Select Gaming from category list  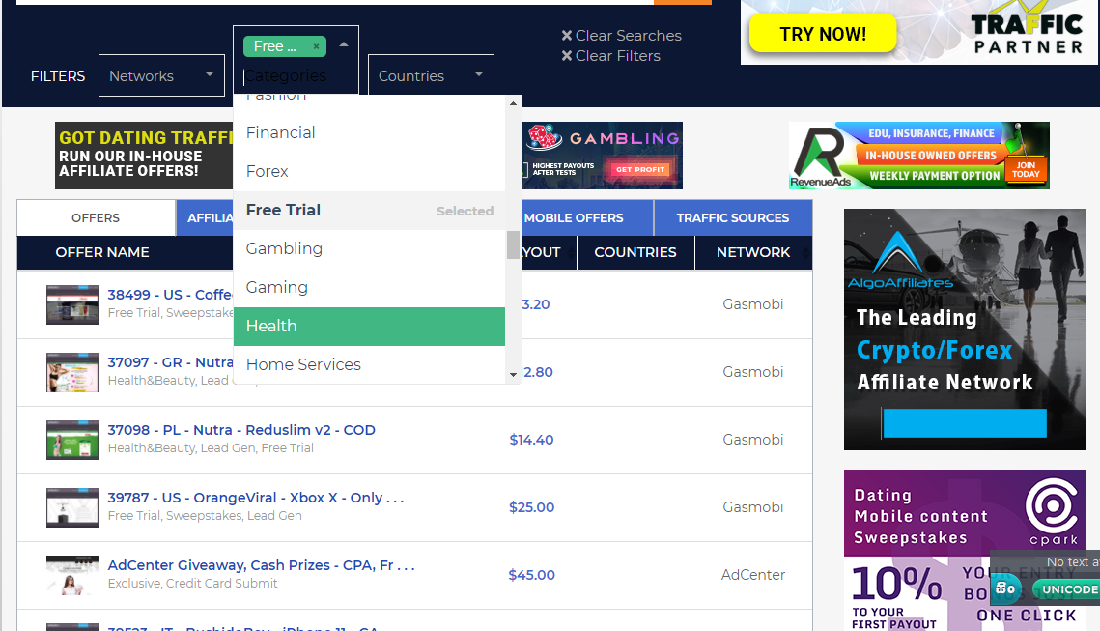coord(369,287)
